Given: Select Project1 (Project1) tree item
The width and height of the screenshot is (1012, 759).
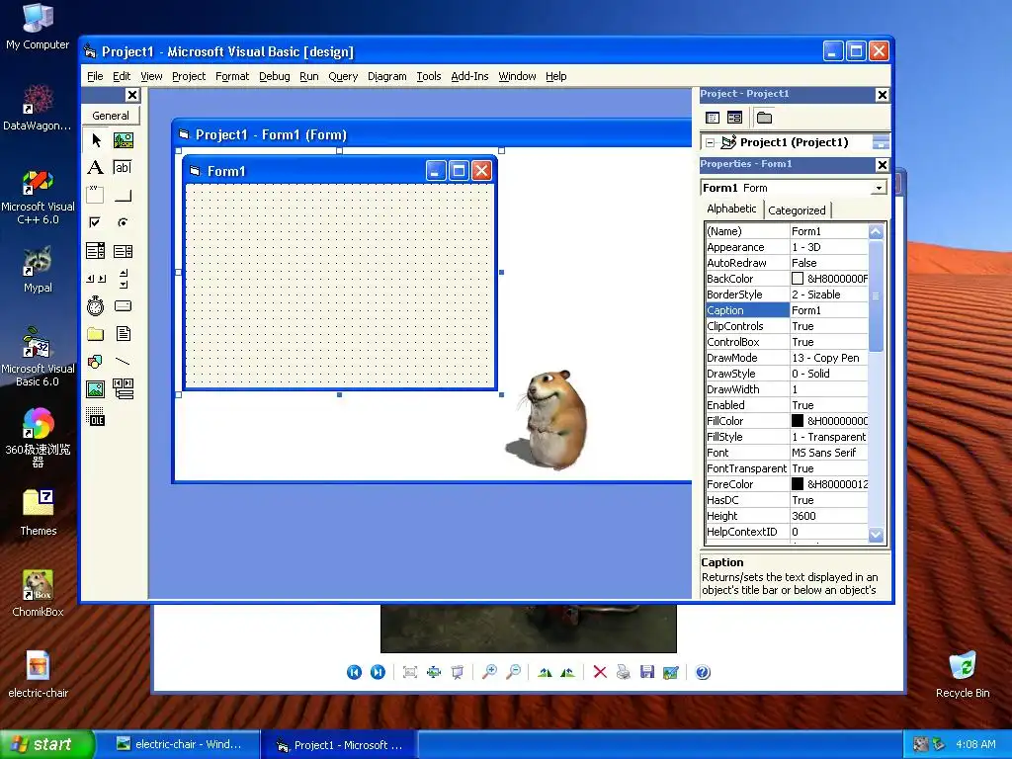Looking at the screenshot, I should 794,142.
